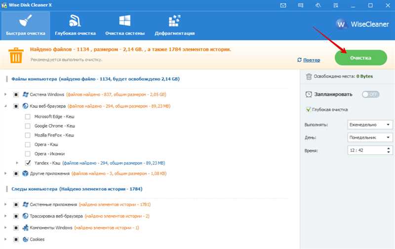Expand the Cookies tree node
This screenshot has width=395, height=249.
(5, 239)
